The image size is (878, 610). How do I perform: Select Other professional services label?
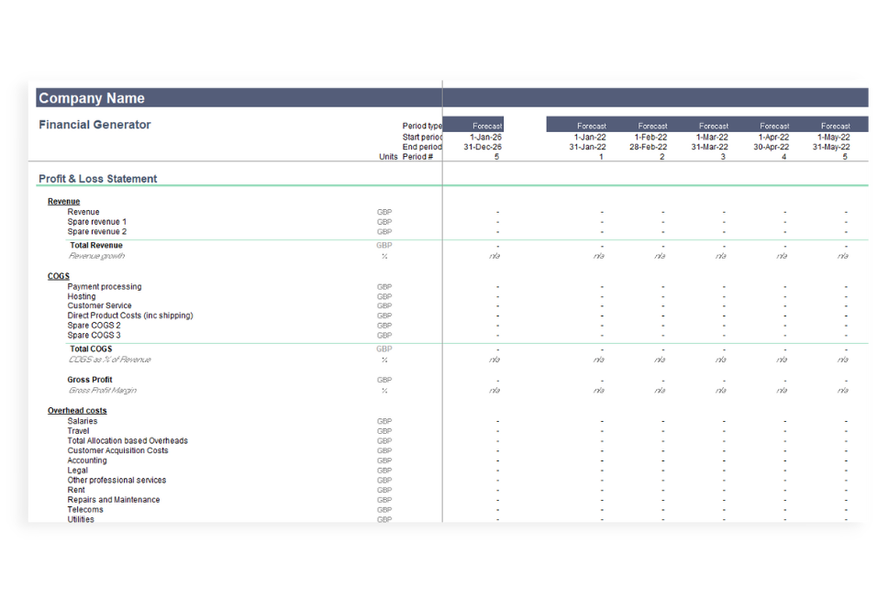(x=117, y=480)
